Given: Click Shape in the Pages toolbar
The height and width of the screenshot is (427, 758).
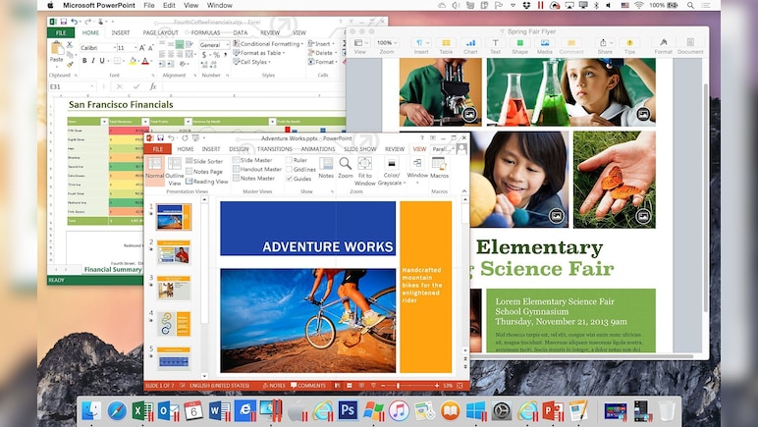Looking at the screenshot, I should 519,46.
